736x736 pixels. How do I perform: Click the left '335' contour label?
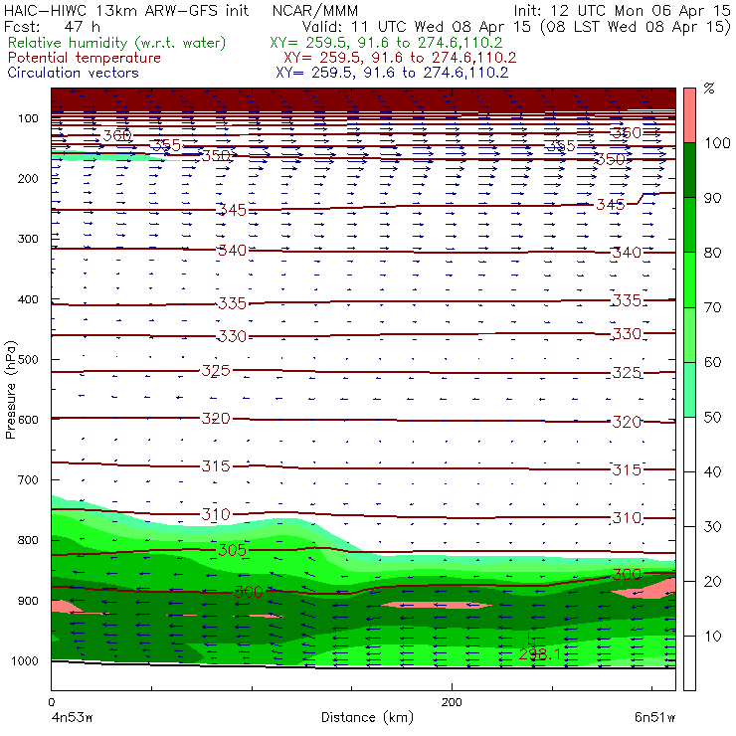[x=233, y=303]
